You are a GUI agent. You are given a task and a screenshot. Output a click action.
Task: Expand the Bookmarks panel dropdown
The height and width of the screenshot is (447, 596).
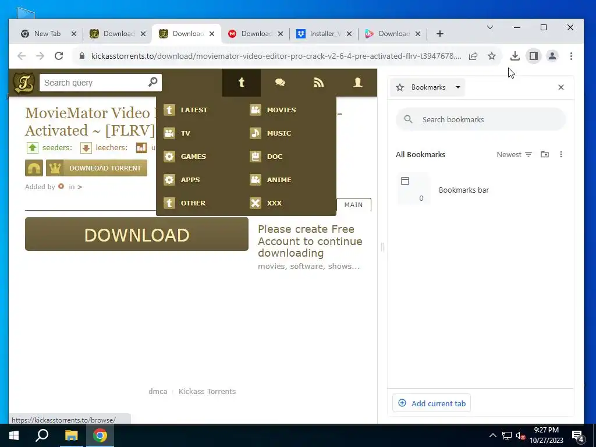click(458, 87)
